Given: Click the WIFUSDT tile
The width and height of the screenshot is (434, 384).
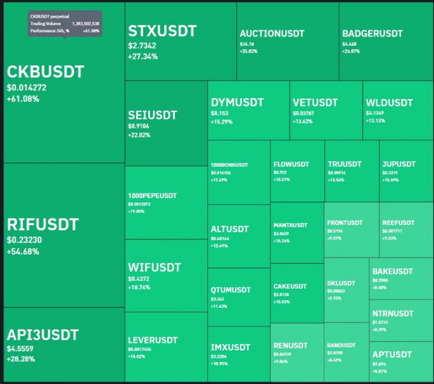Looking at the screenshot, I should 166,276.
